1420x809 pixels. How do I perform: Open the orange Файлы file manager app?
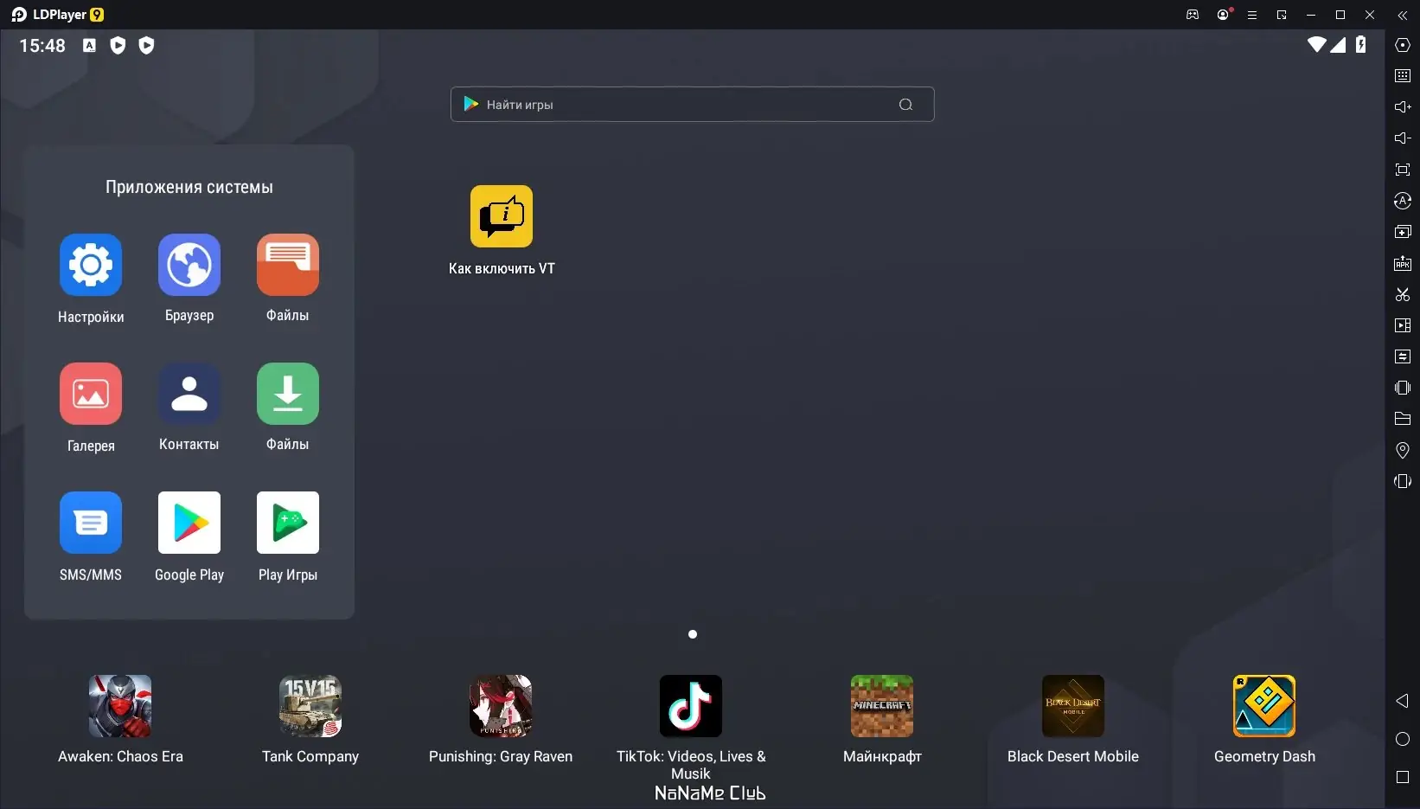pos(288,265)
